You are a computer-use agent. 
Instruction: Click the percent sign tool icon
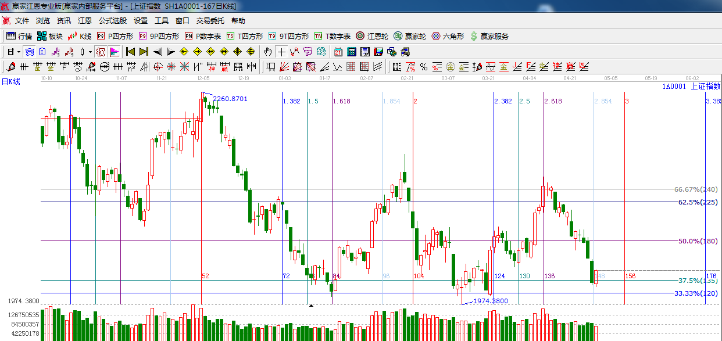pos(424,67)
